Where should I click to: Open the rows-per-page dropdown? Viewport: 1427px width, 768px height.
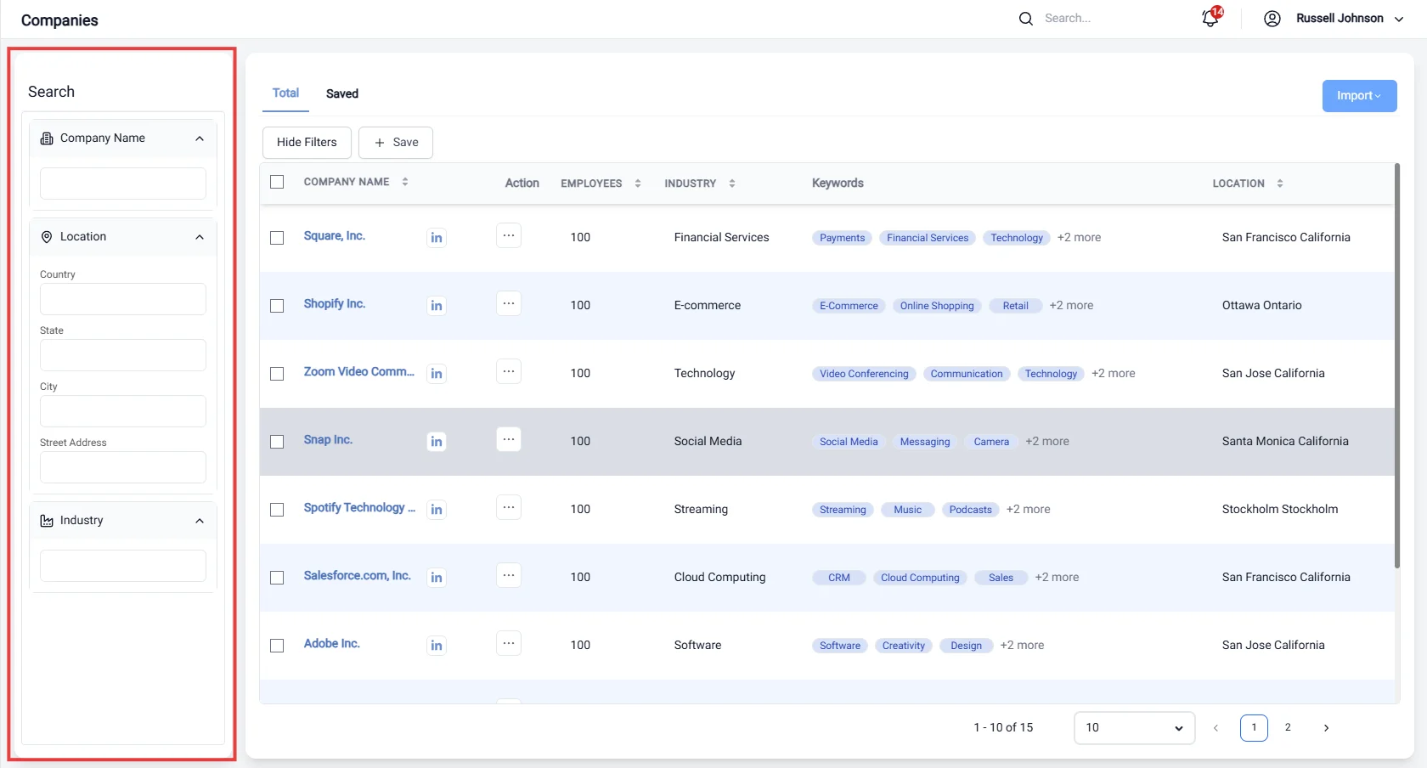pos(1135,728)
